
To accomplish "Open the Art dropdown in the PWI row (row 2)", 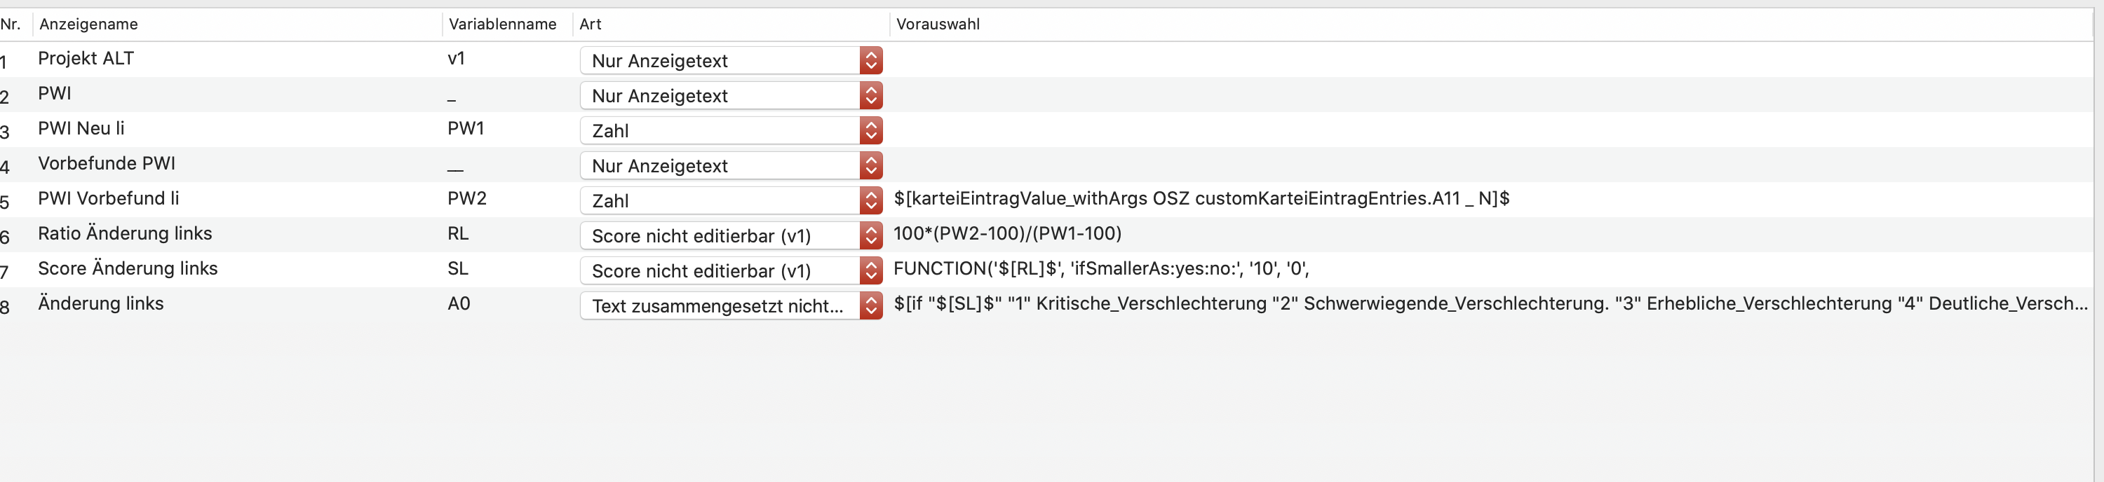I will pos(731,95).
